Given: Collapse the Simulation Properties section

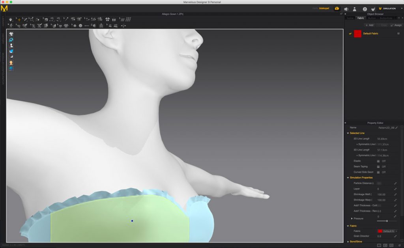Looking at the screenshot, I should click(348, 178).
